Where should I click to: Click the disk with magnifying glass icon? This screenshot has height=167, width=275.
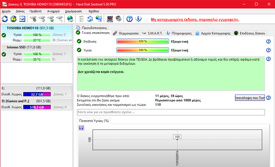click(x=59, y=19)
